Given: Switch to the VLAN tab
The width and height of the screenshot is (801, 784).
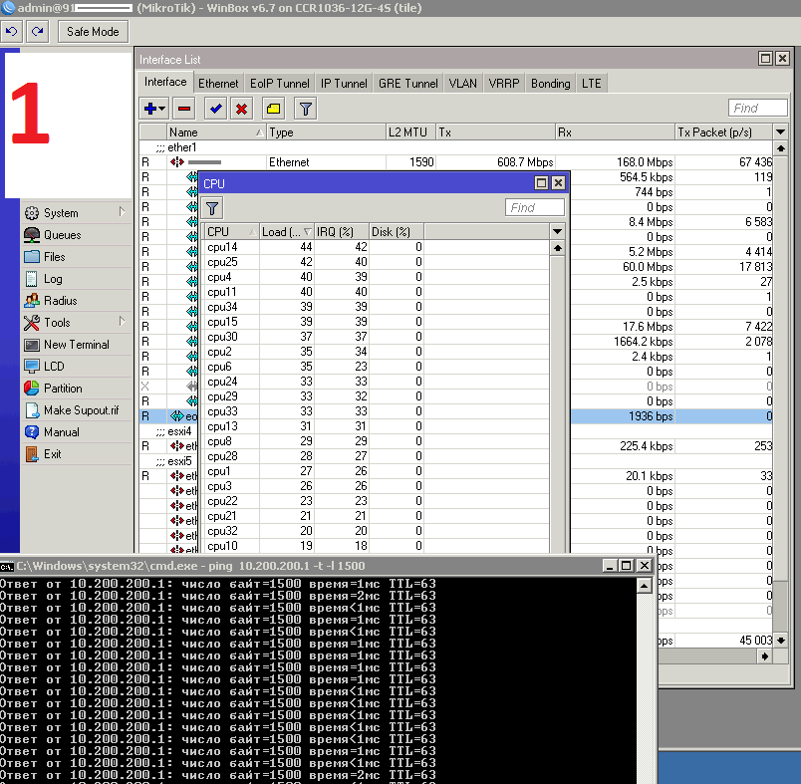Looking at the screenshot, I should [x=462, y=84].
